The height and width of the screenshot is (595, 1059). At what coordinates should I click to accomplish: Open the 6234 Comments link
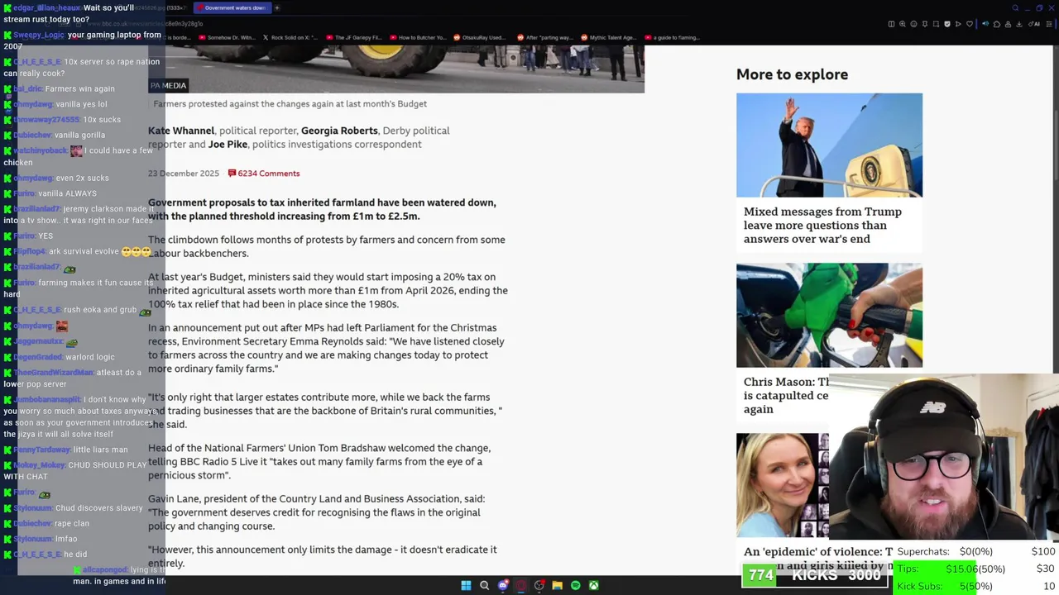264,174
